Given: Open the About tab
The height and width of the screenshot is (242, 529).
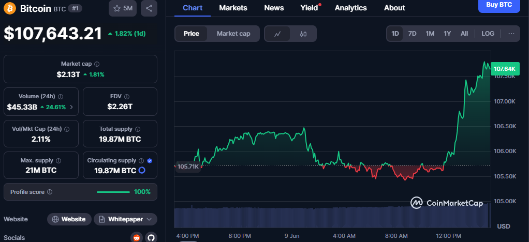Looking at the screenshot, I should click(x=394, y=8).
